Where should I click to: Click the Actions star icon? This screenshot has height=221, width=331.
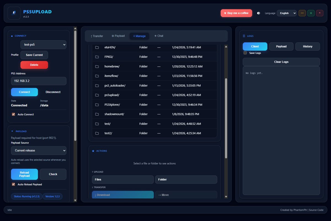[93, 151]
